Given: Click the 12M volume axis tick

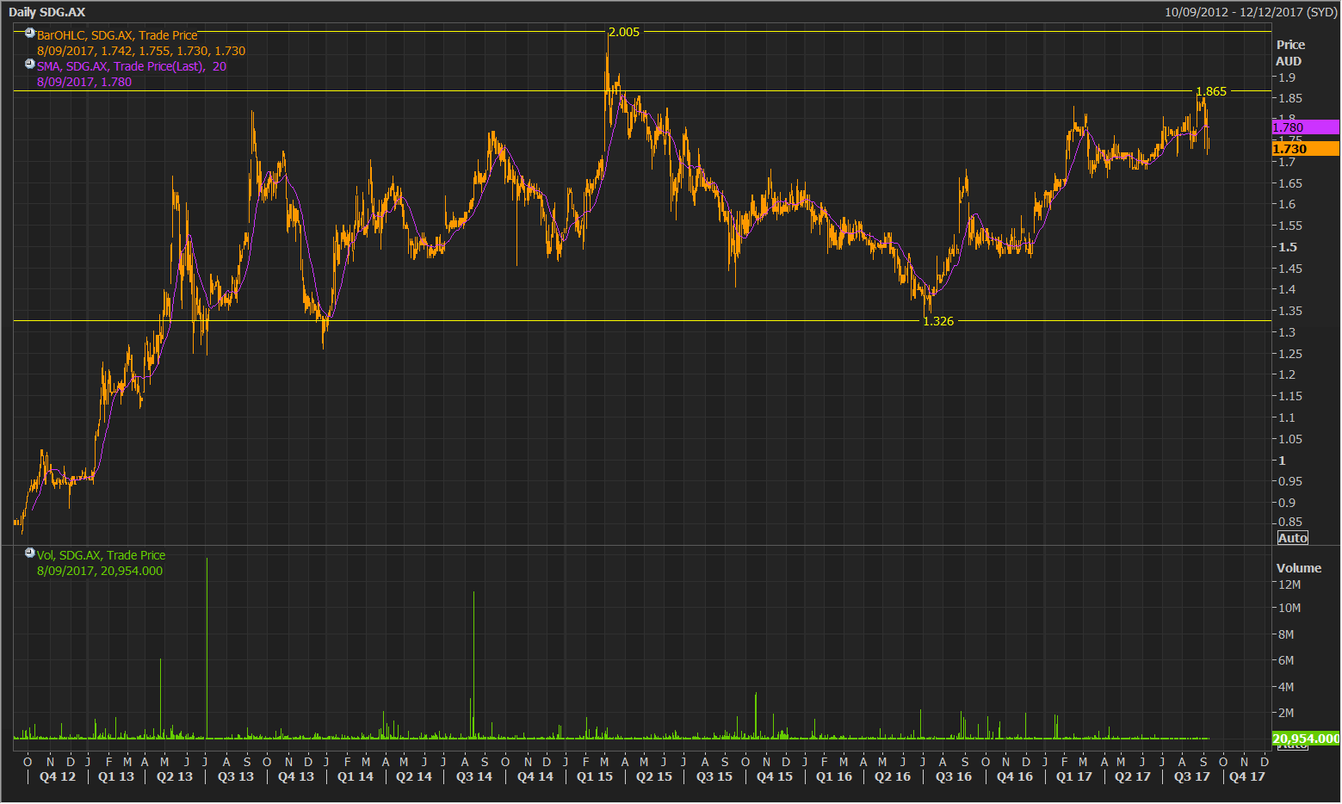Looking at the screenshot, I should [x=1289, y=584].
